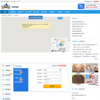Select 特价机票 in the blue ticket panel
Viewport: 100px width, 100px height.
pyautogui.click(x=18, y=74)
